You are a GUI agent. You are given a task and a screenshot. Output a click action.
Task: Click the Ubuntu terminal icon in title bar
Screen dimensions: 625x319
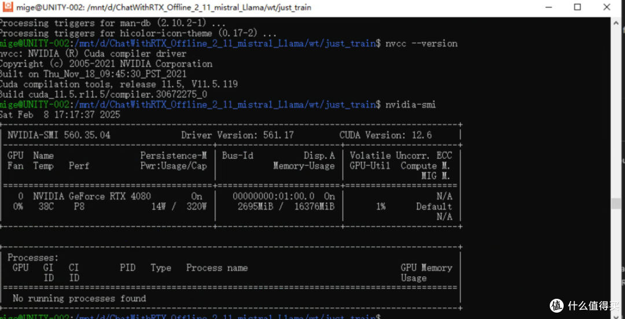(7, 7)
